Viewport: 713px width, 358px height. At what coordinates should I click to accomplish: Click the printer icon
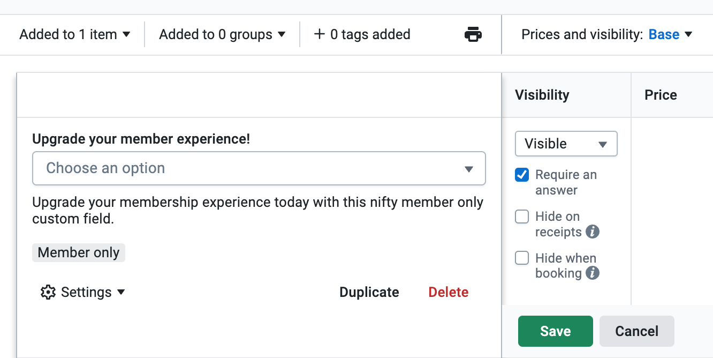click(473, 34)
